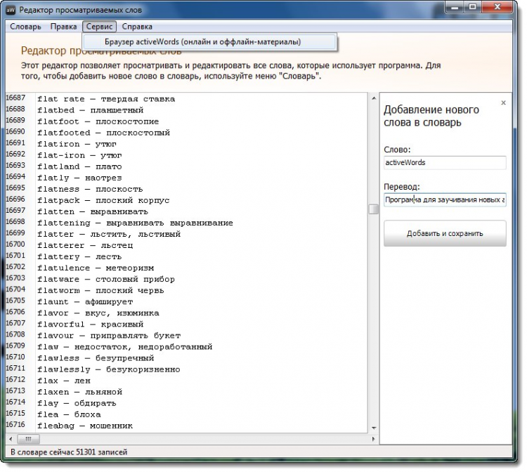Click line number 16700 in gutter
The height and width of the screenshot is (472, 527).
click(x=15, y=244)
